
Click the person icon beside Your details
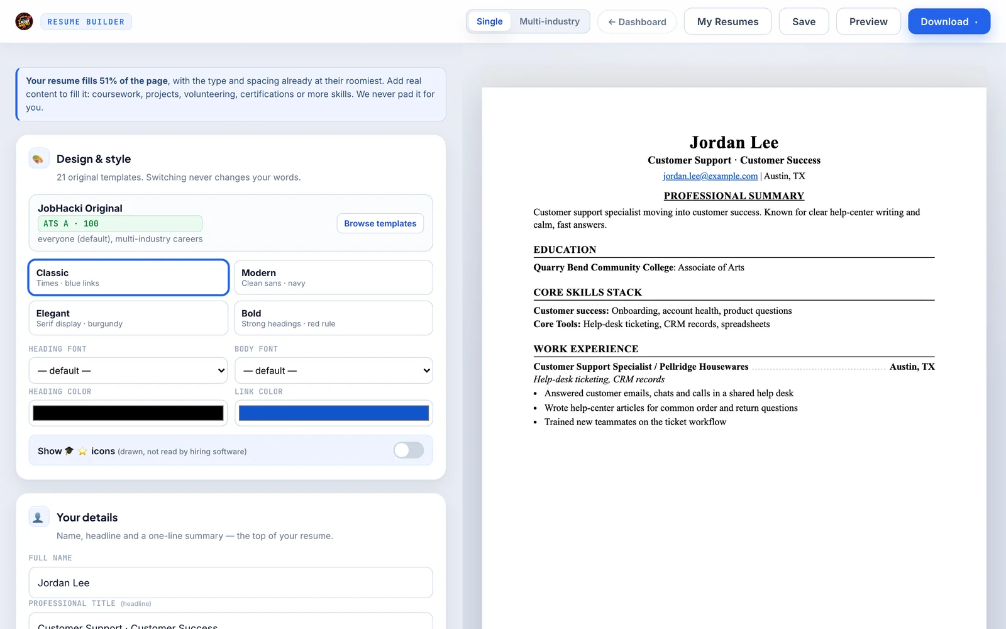[x=38, y=517]
